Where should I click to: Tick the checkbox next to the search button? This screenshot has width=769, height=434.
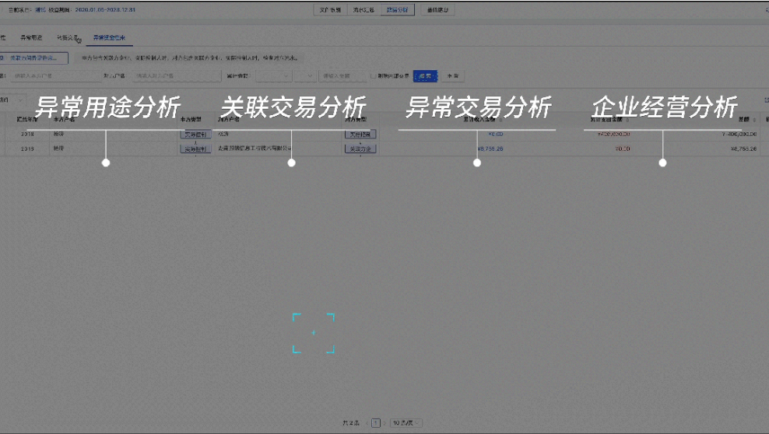coord(373,76)
